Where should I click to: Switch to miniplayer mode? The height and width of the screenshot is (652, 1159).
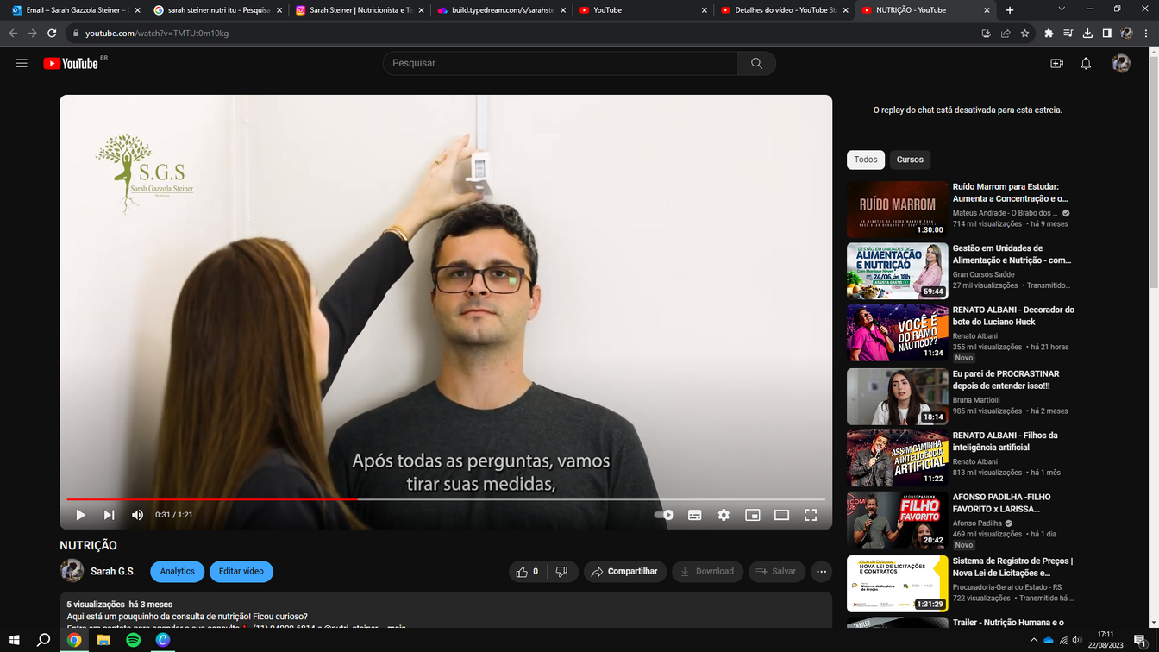click(x=753, y=515)
